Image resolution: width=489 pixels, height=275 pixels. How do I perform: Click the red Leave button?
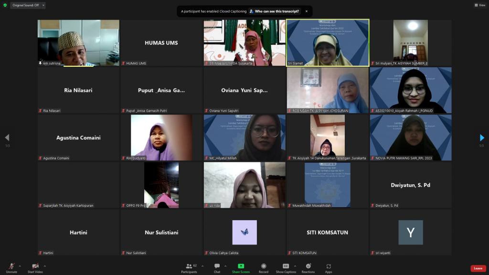pos(478,268)
